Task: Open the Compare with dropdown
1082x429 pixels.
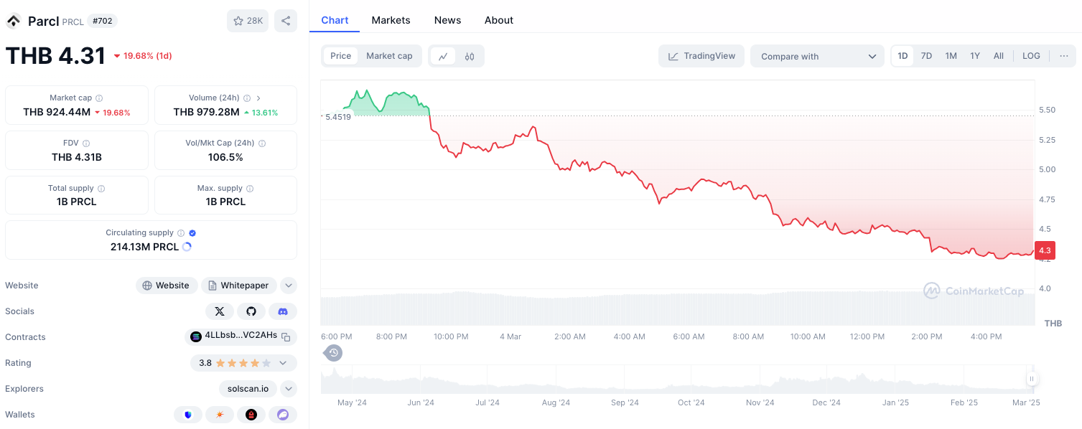Action: click(818, 56)
